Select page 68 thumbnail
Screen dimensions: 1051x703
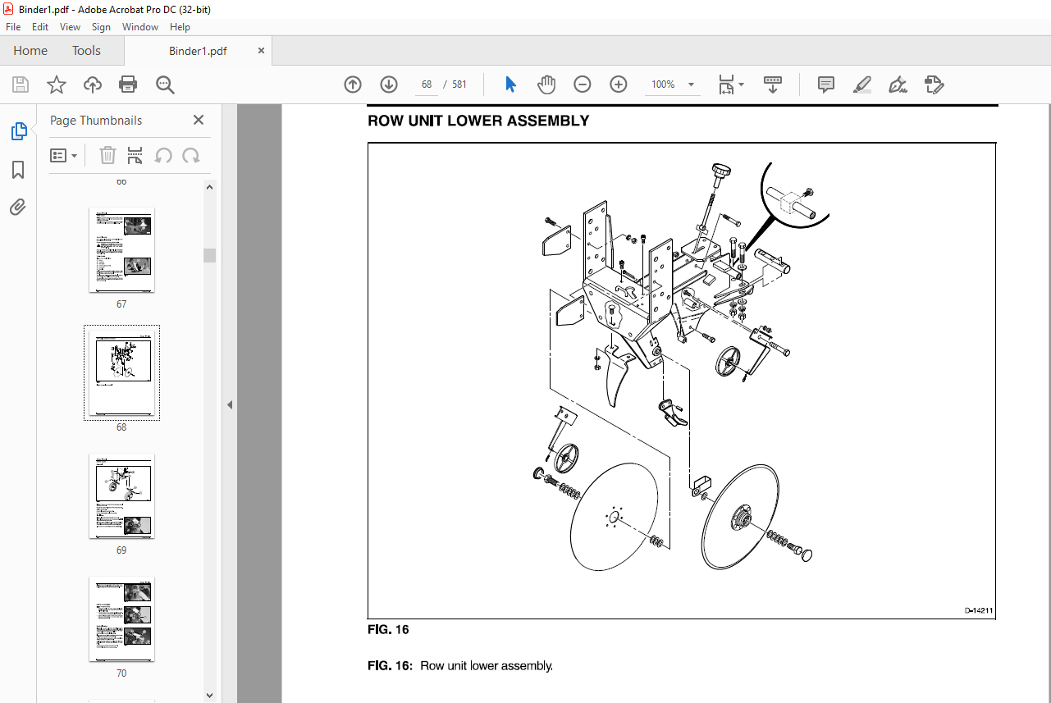coord(121,373)
